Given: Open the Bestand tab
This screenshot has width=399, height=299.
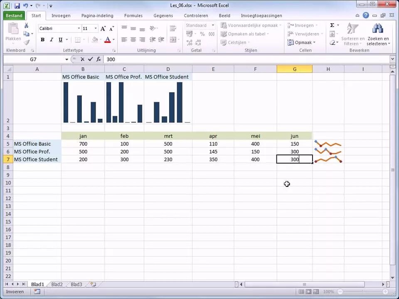Looking at the screenshot, I should coord(14,15).
